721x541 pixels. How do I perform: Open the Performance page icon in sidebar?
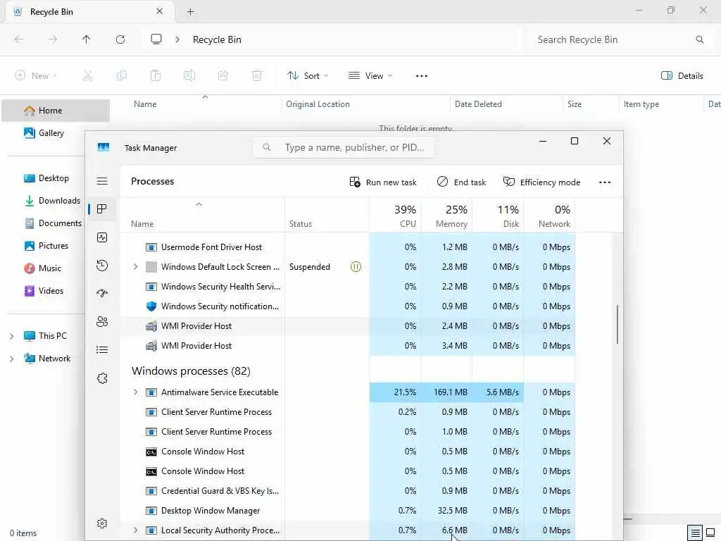coord(102,237)
